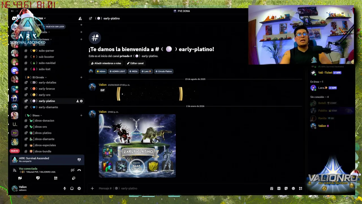The width and height of the screenshot is (362, 204).
Task: Open the server icon labeled "u."
Action: click(x=15, y=124)
